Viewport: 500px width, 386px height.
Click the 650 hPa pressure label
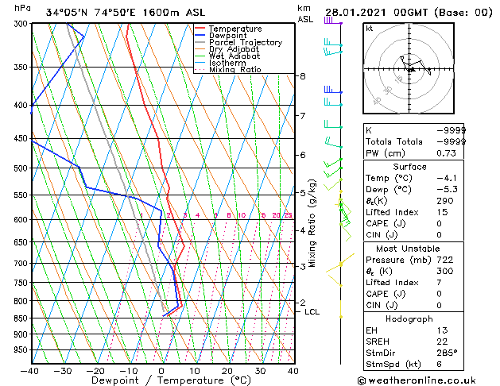coord(22,242)
